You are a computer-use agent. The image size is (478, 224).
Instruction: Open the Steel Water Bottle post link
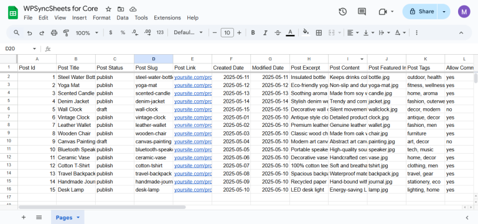(x=193, y=77)
